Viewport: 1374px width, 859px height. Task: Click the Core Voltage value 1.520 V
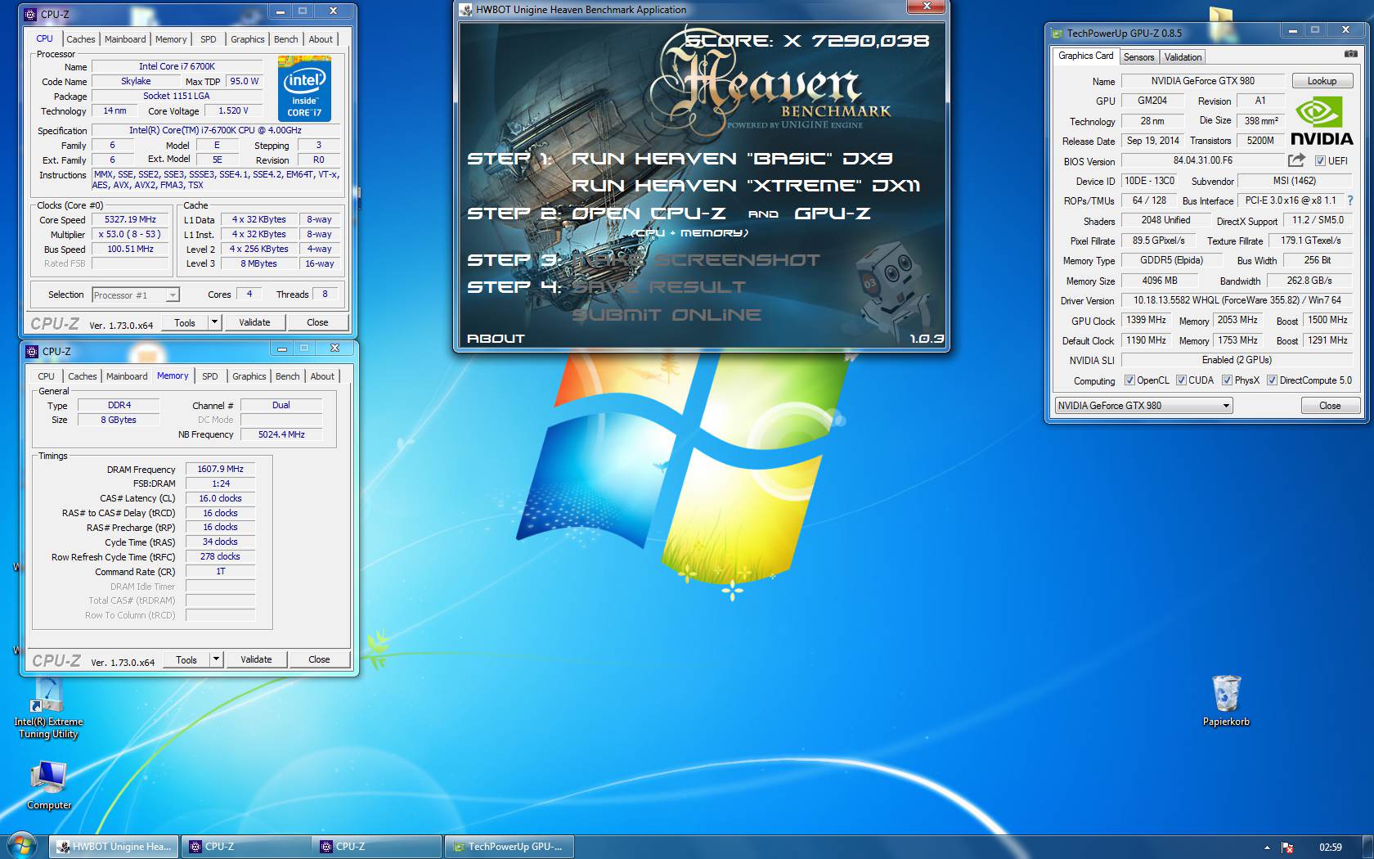point(232,110)
